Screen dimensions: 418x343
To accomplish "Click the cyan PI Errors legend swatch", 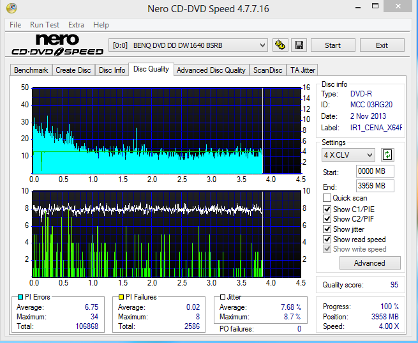I will click(x=20, y=297).
